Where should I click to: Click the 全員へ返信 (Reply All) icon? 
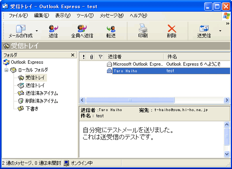click(x=82, y=28)
